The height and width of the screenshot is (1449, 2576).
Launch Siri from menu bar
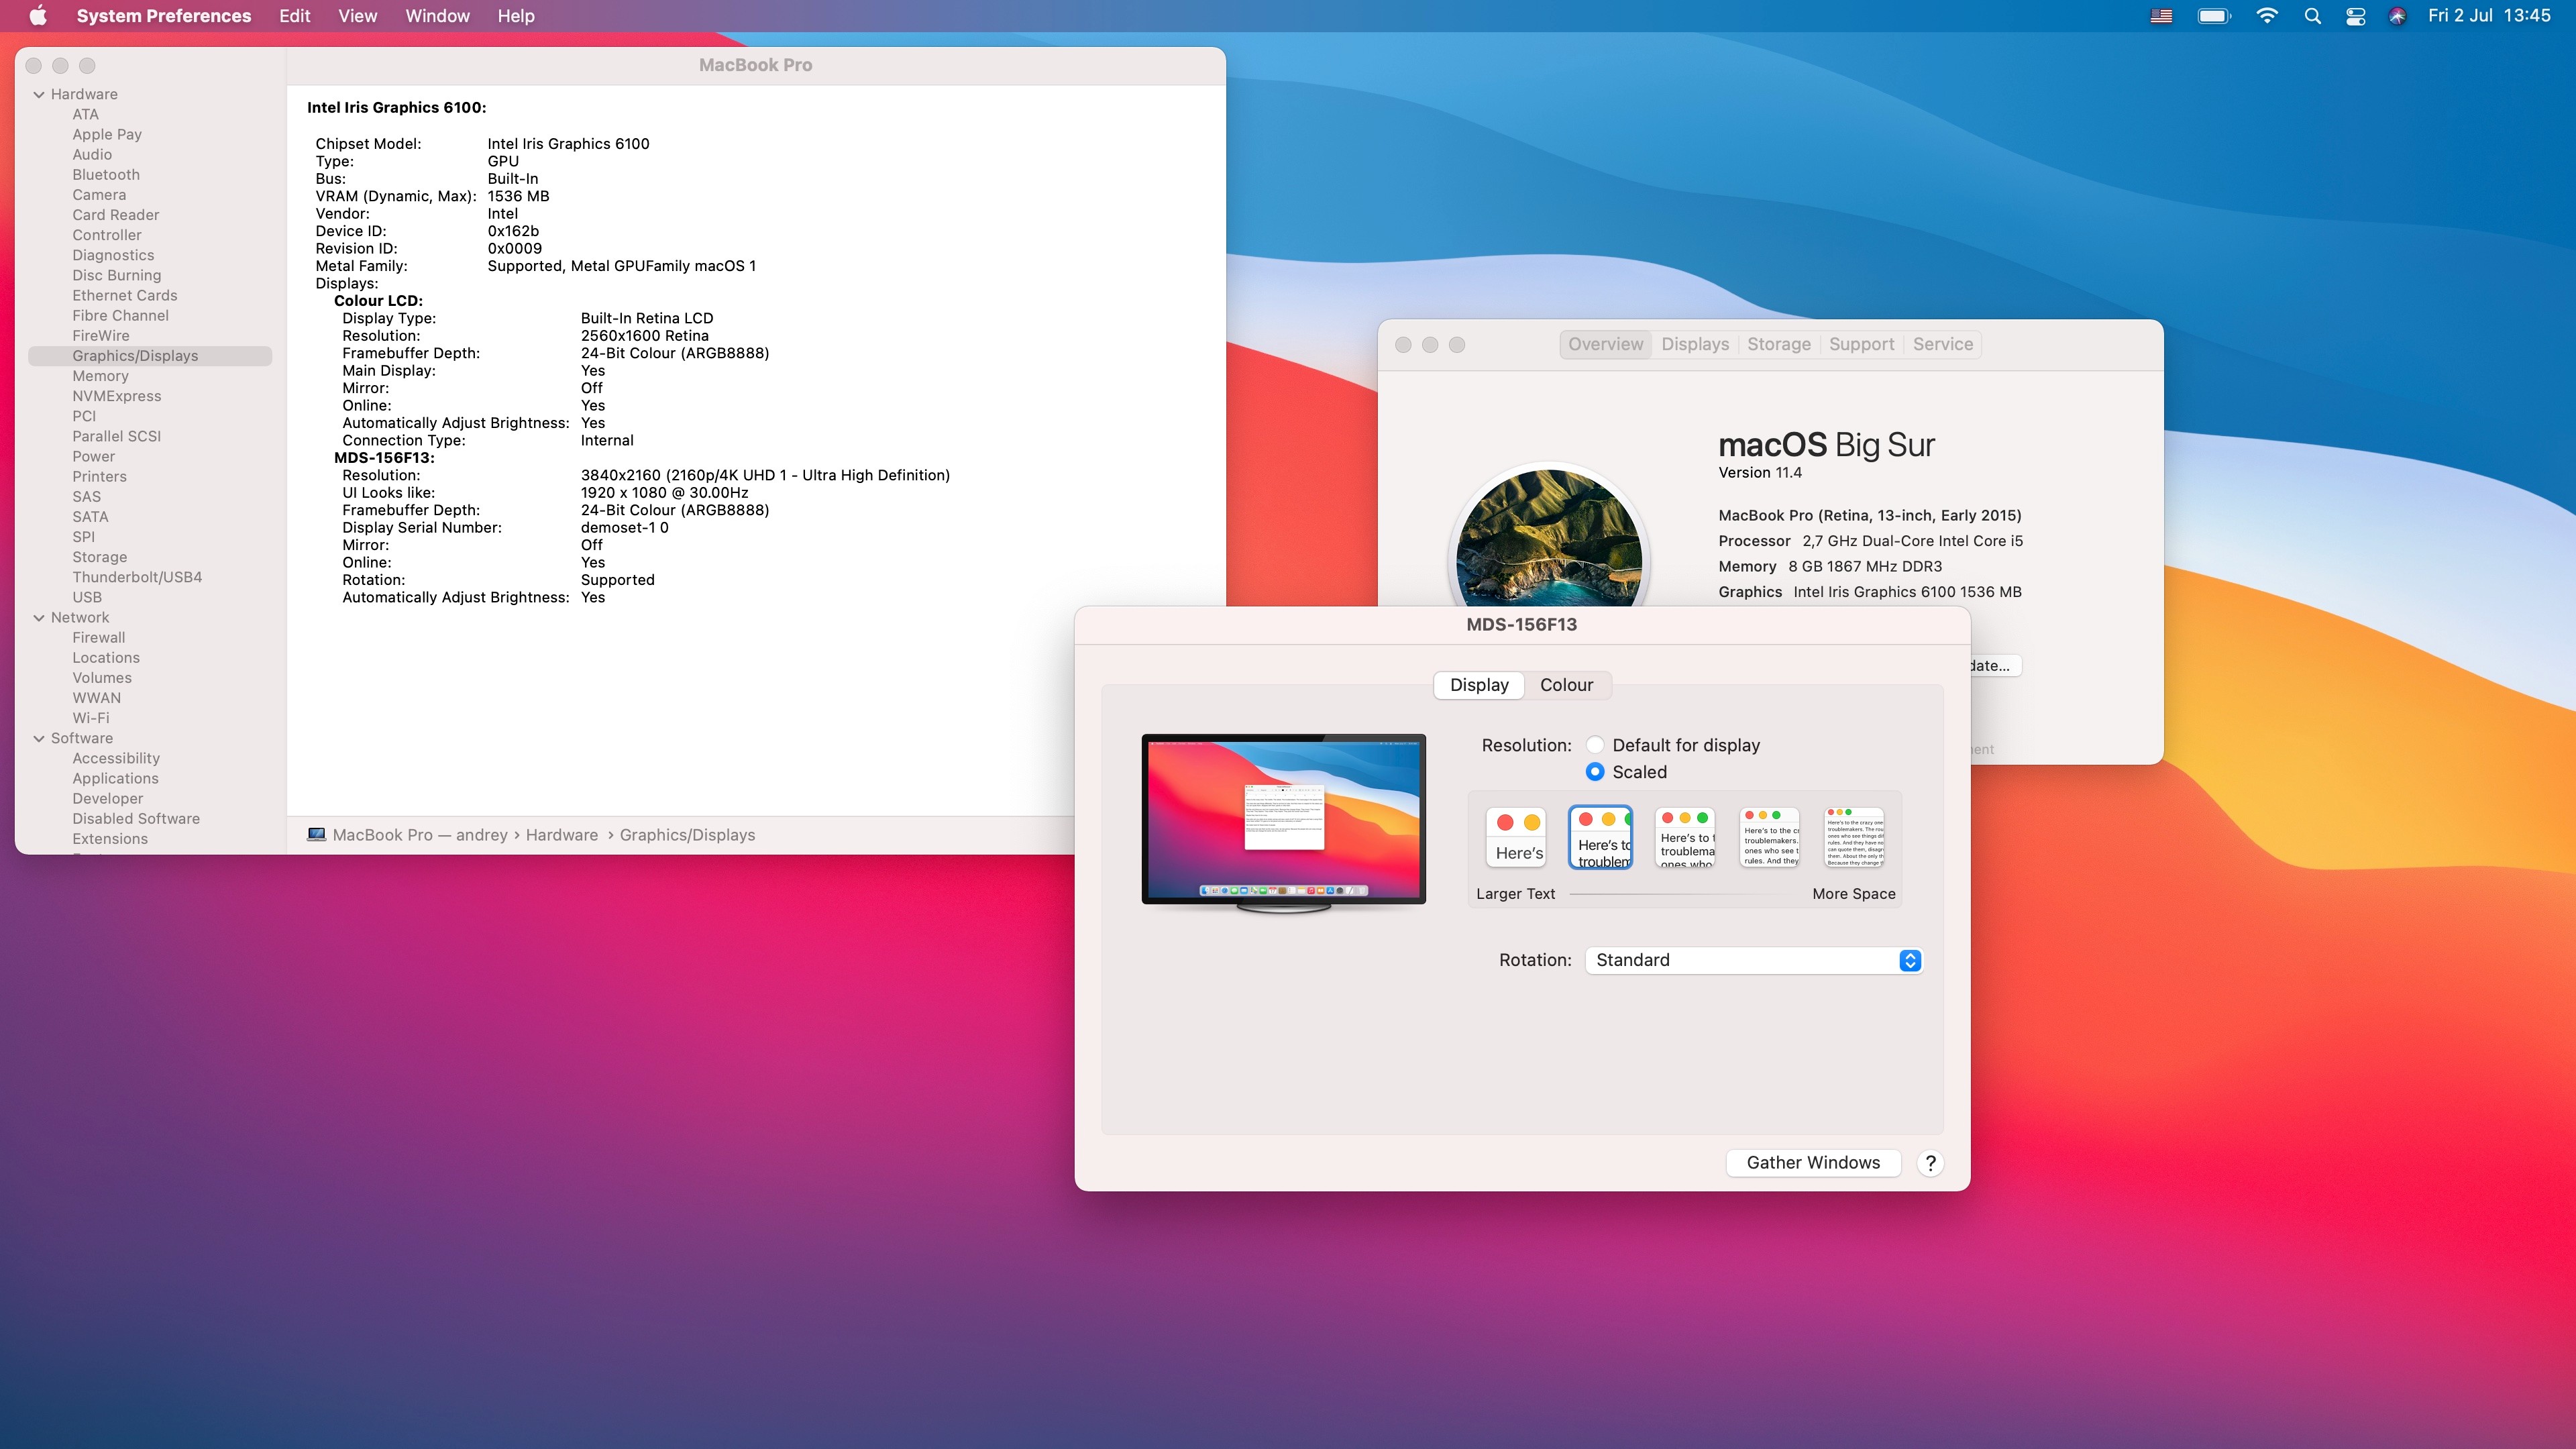tap(2397, 16)
